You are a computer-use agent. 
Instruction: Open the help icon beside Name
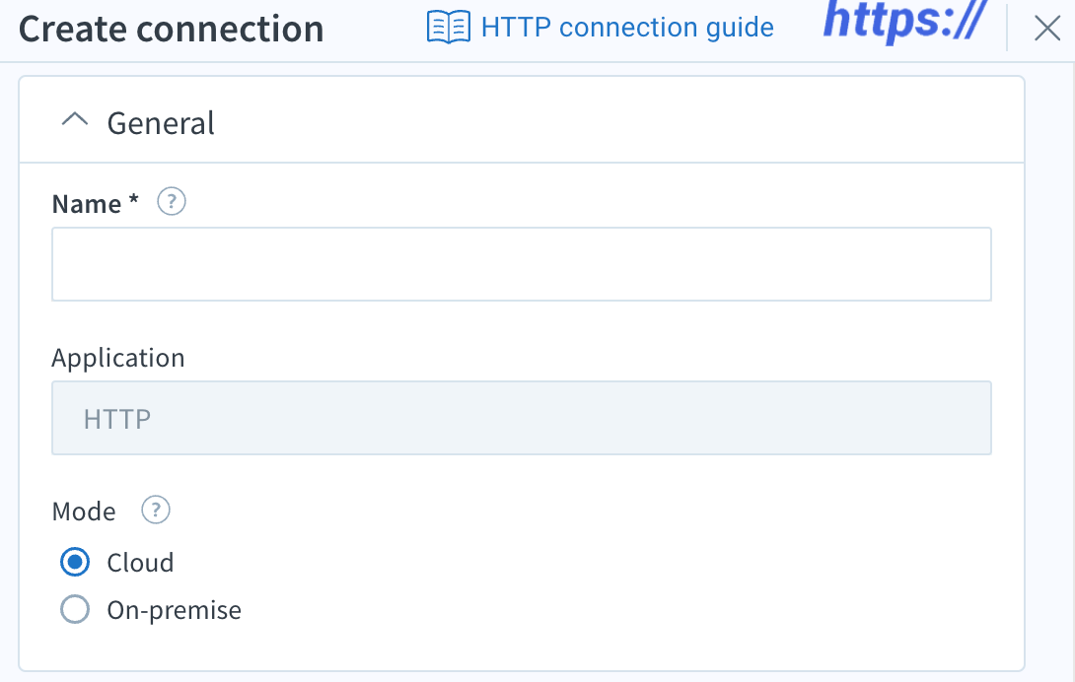click(x=172, y=202)
